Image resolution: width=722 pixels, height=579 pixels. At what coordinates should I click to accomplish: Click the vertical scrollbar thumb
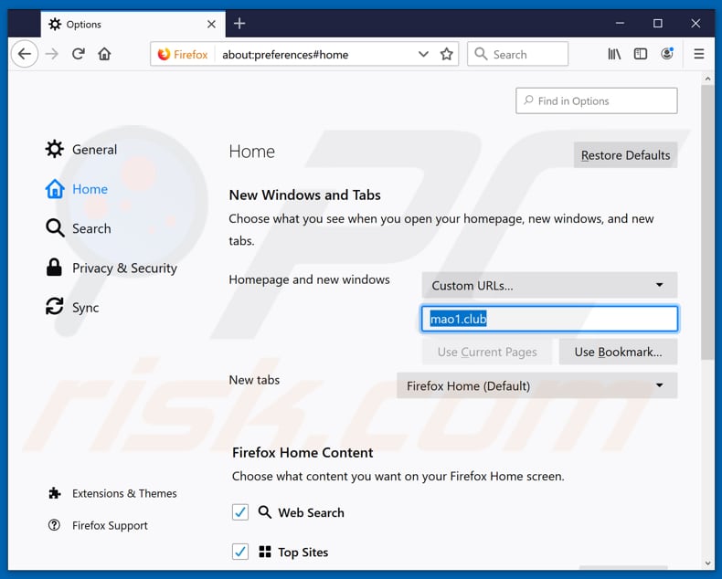[707, 222]
